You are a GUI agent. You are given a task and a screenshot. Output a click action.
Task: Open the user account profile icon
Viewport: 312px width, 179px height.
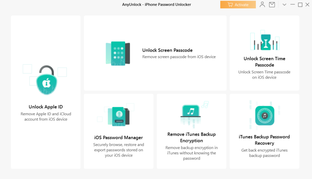(262, 5)
